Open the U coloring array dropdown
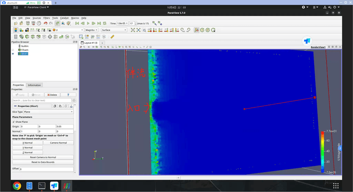The width and height of the screenshot is (353, 192). pyautogui.click(x=69, y=30)
